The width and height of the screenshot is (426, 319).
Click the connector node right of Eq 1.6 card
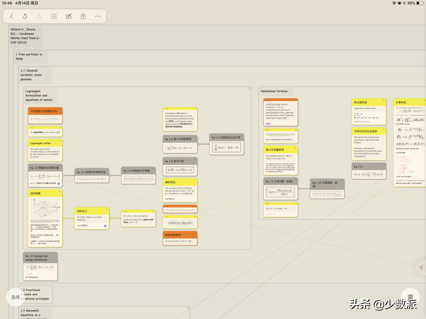click(x=199, y=144)
